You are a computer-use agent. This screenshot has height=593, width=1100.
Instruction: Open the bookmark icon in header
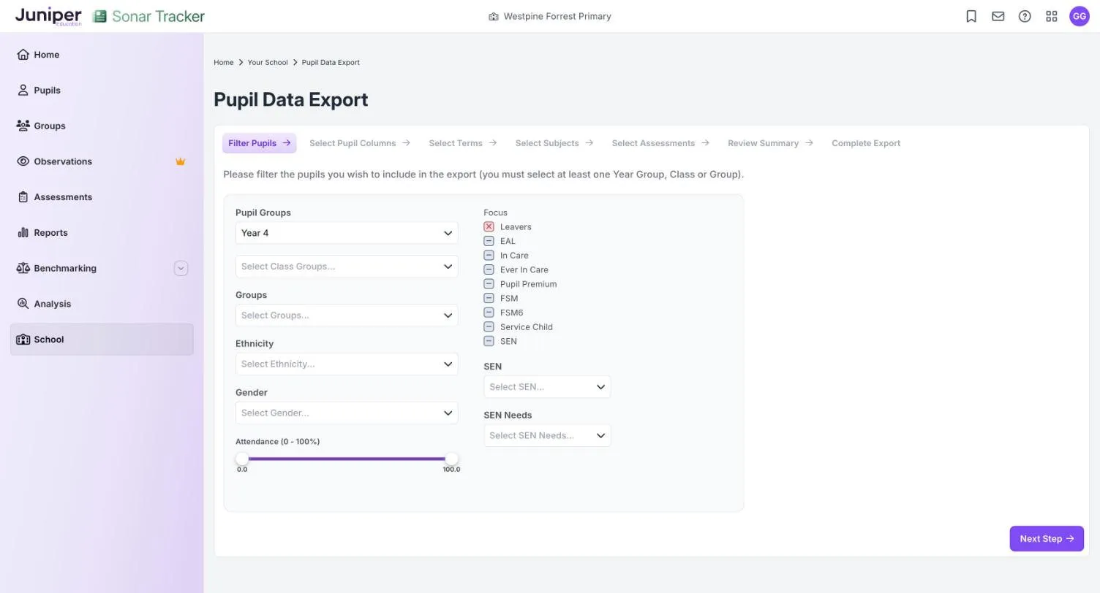point(971,16)
